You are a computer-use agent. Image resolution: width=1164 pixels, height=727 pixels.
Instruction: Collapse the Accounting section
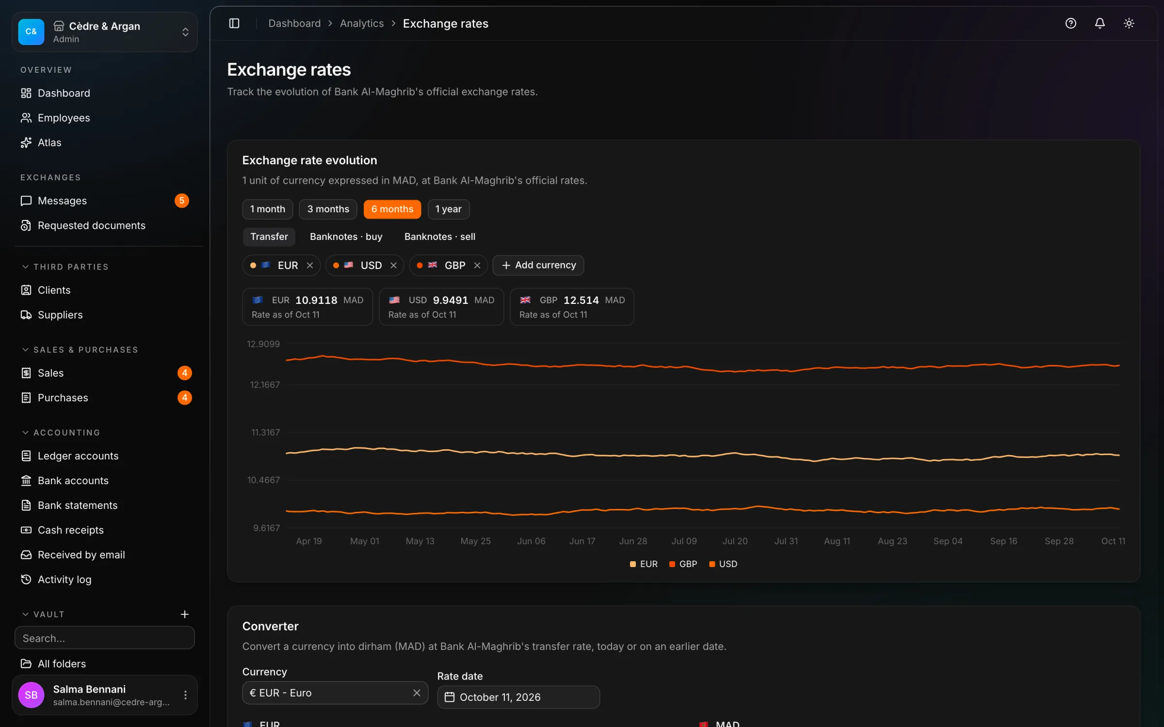point(61,433)
